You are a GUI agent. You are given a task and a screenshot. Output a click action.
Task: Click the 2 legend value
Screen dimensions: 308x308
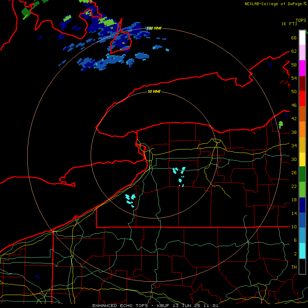coord(295,254)
